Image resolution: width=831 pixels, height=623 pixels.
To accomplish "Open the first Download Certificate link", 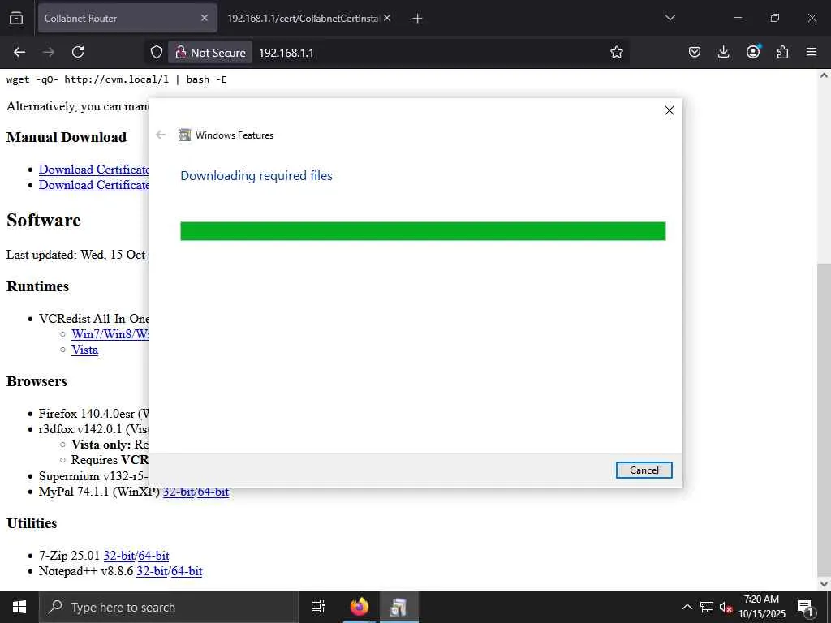I will 94,170.
